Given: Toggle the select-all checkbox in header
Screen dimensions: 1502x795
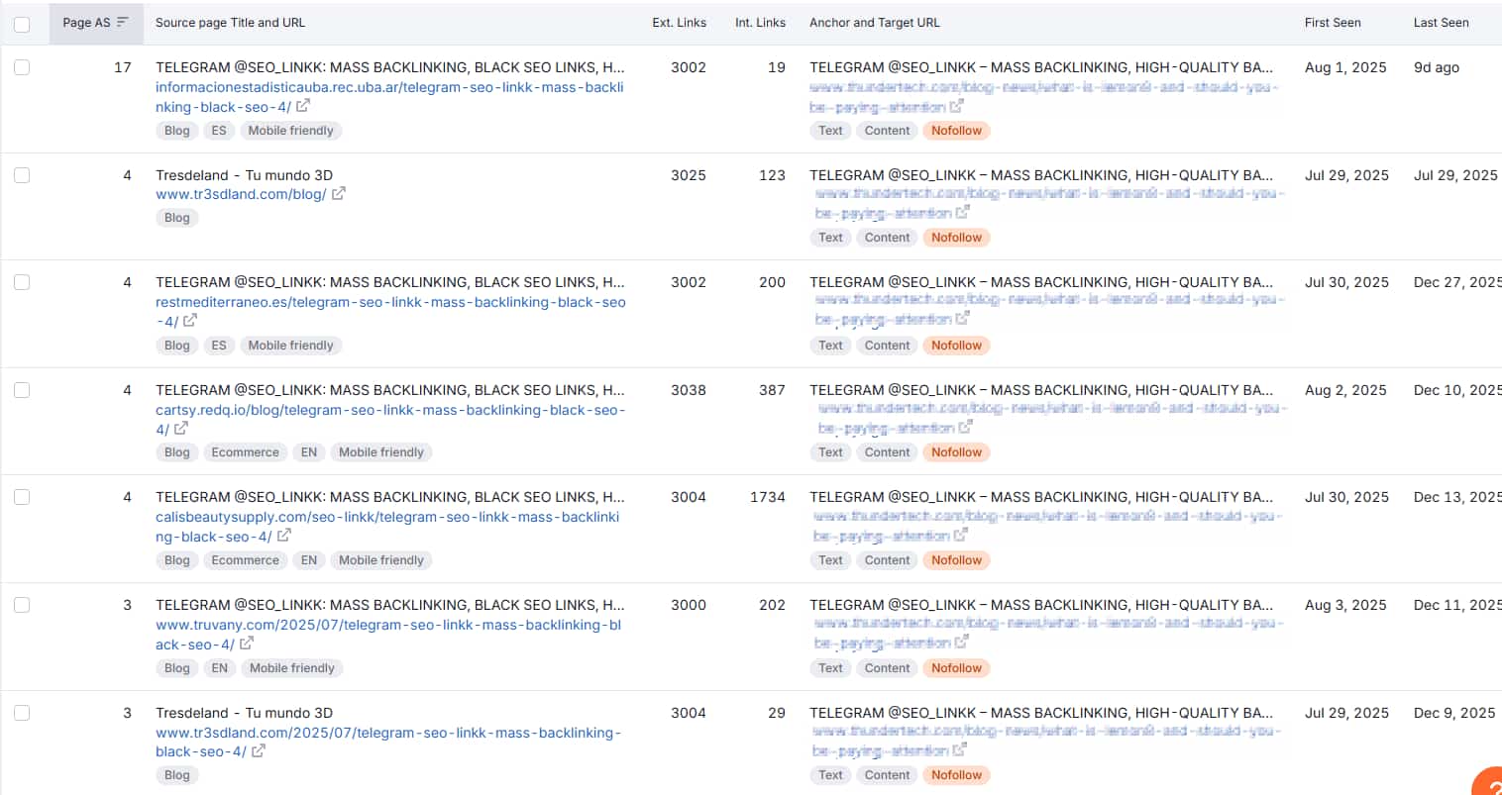Looking at the screenshot, I should pyautogui.click(x=22, y=24).
